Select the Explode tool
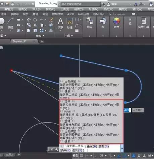Screen dimensions: 154x159 coord(51,25)
